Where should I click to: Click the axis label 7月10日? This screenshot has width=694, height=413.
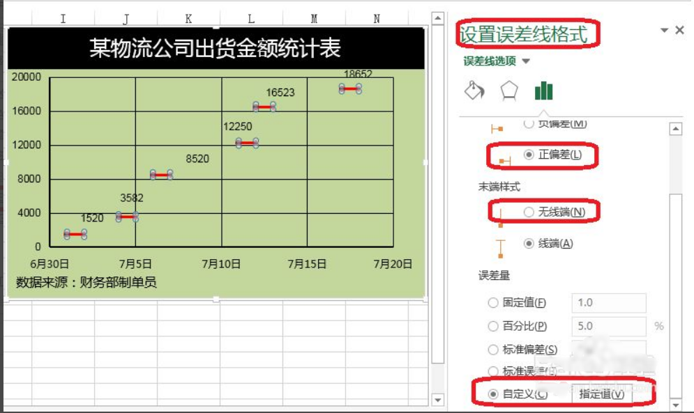[x=221, y=264]
